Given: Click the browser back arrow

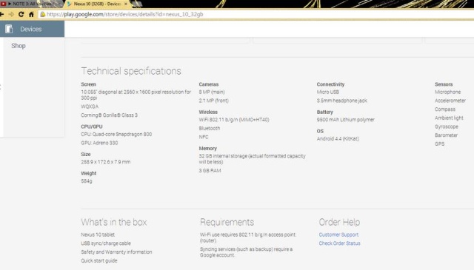Looking at the screenshot, I should pyautogui.click(x=1, y=14).
